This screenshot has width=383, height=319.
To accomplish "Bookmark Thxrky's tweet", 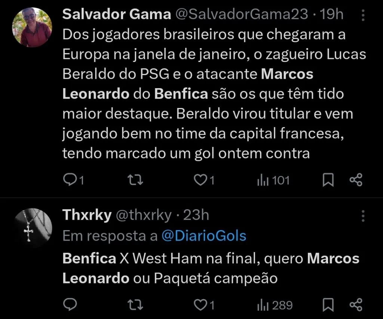I will pyautogui.click(x=327, y=305).
